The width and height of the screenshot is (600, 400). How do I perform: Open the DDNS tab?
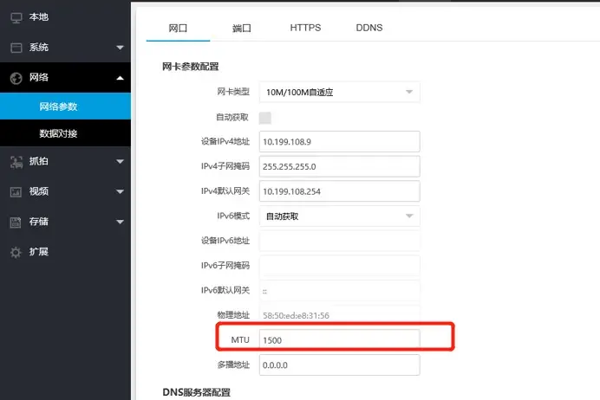(369, 28)
